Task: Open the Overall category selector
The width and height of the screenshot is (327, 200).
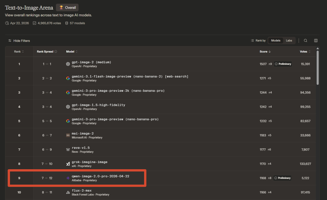Action: tap(67, 8)
